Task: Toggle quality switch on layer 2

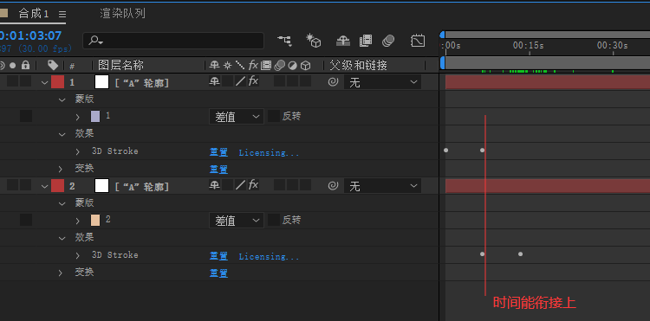Action: tap(240, 185)
